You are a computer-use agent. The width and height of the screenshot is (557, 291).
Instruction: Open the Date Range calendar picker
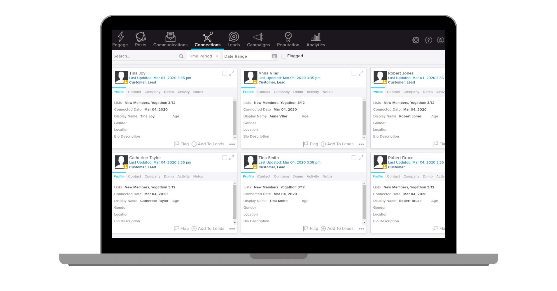[274, 56]
